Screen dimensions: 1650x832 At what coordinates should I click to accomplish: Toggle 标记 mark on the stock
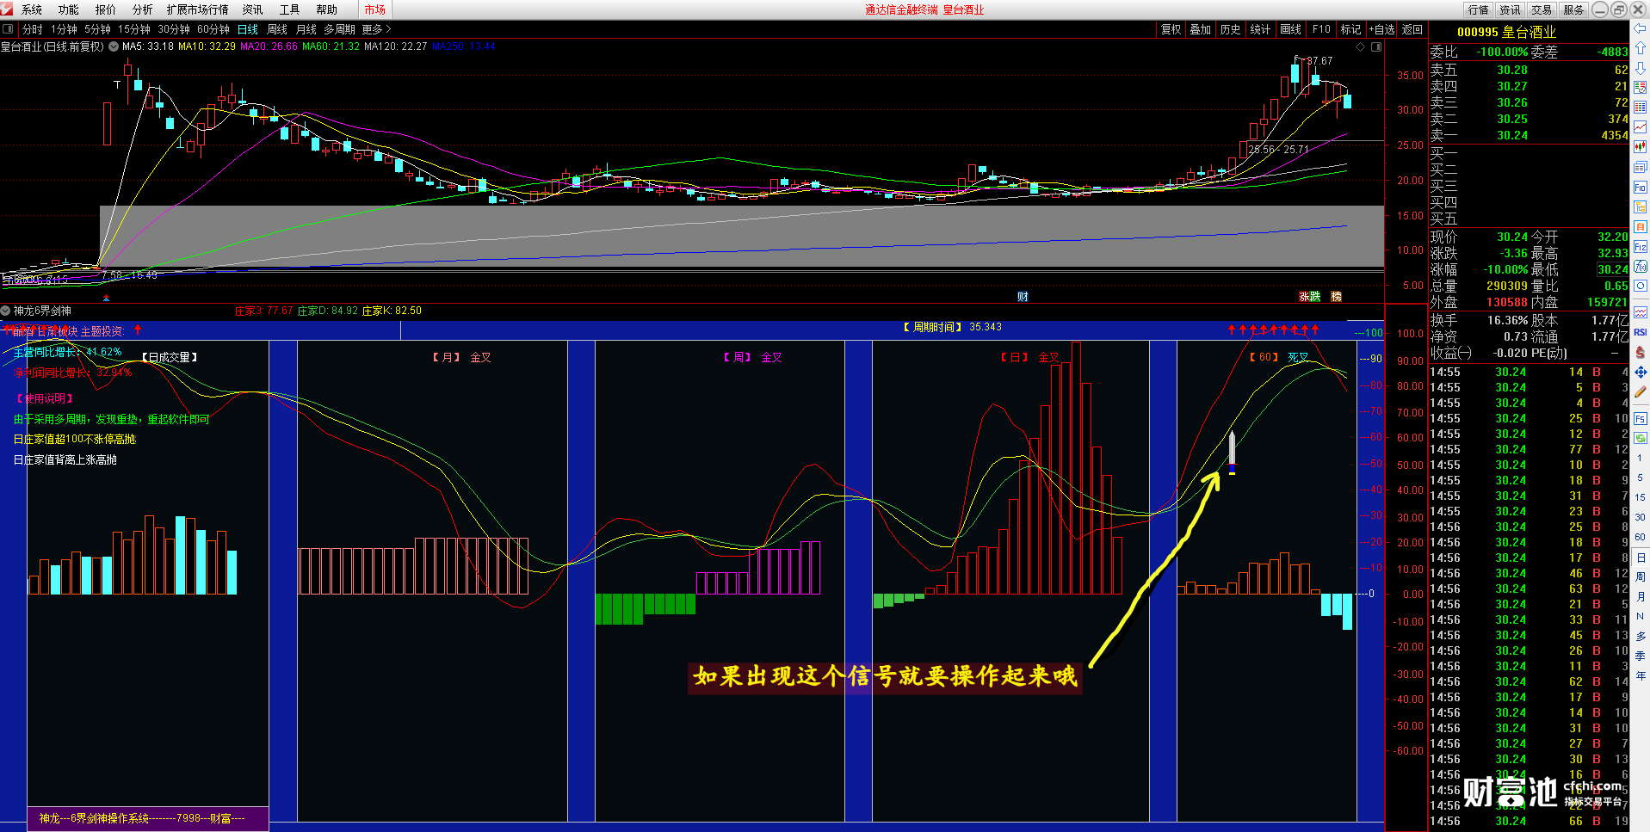tap(1350, 29)
